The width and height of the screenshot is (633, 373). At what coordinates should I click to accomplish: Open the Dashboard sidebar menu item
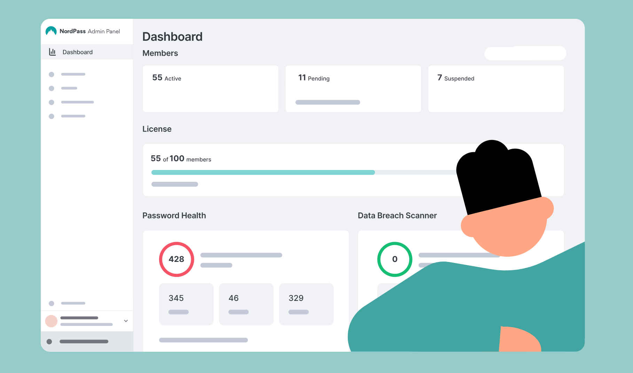[x=77, y=52]
